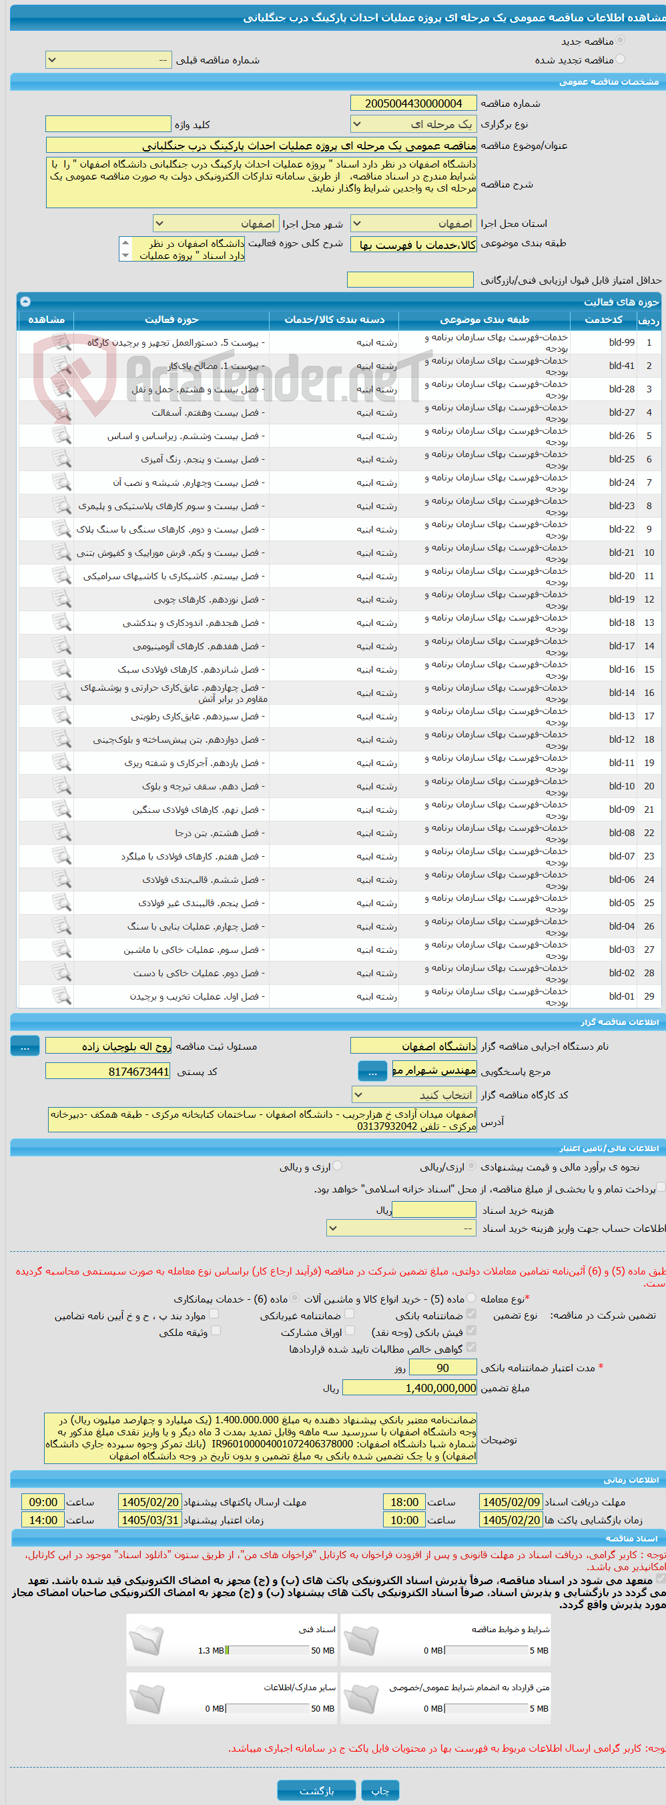Step down the شرح کلی حوزه فعالیت text box

tap(125, 255)
